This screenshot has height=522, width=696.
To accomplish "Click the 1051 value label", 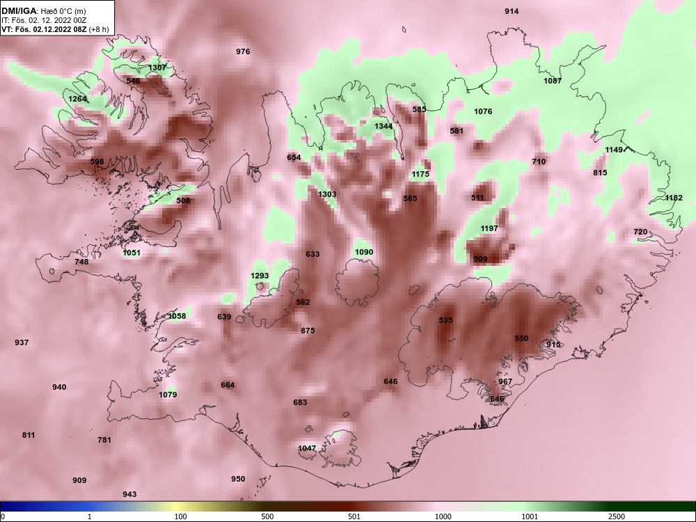I will coord(132,253).
